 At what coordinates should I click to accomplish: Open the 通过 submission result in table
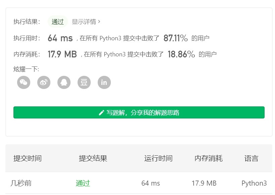[x=83, y=183]
